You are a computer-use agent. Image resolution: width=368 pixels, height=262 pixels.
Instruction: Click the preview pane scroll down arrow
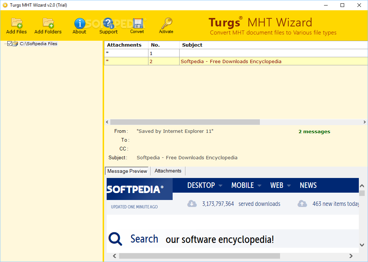(362, 245)
